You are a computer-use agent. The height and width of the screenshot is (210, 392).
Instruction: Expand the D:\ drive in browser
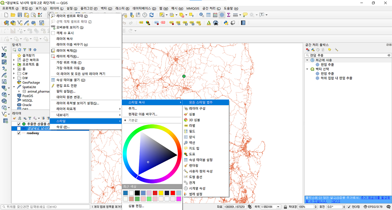[x=14, y=78]
